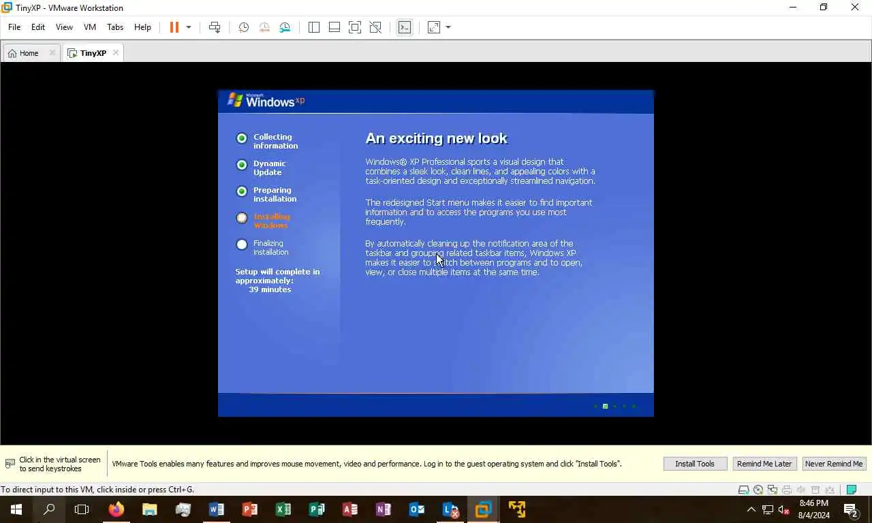Click the 'Installing Windows' setup step

[x=271, y=221]
